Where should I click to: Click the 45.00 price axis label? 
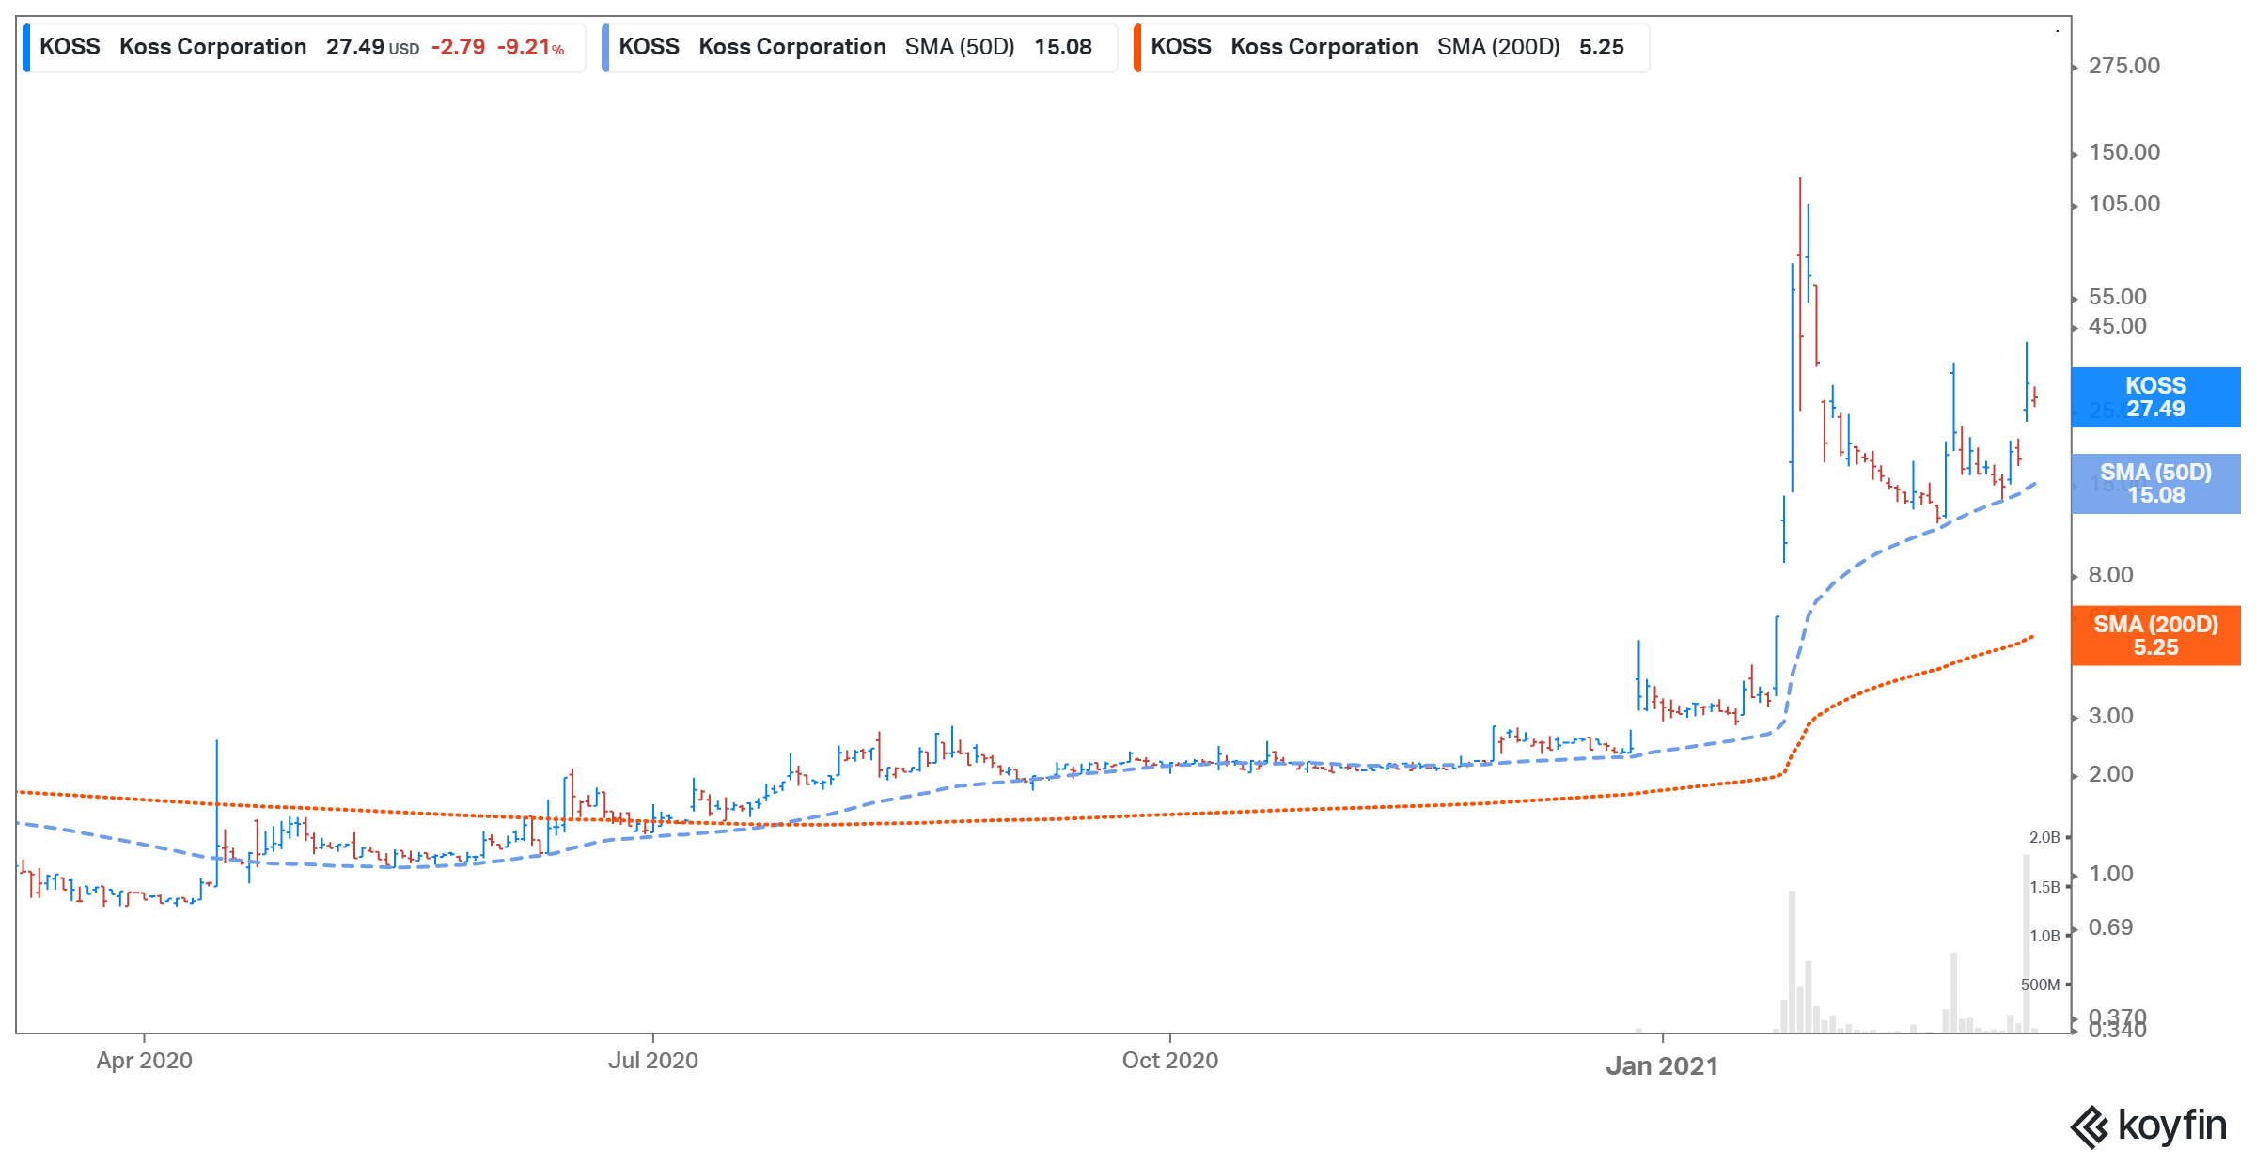pos(2118,326)
